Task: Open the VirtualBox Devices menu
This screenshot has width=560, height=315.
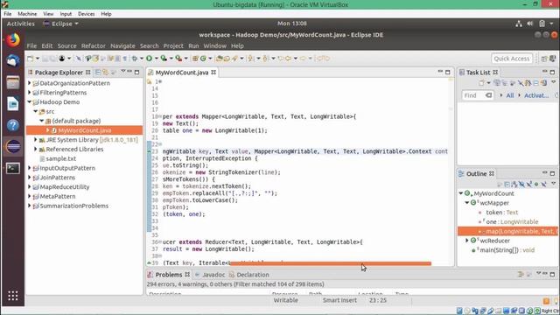Action: click(87, 14)
